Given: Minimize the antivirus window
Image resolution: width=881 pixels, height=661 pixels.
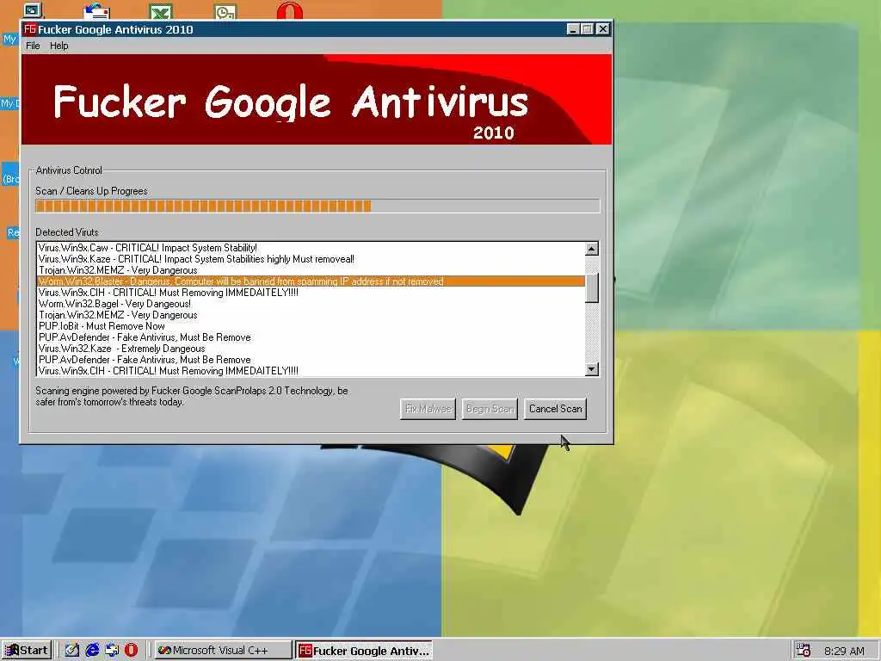Looking at the screenshot, I should (x=572, y=28).
